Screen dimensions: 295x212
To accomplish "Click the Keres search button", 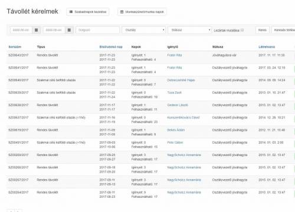I will pyautogui.click(x=263, y=30).
